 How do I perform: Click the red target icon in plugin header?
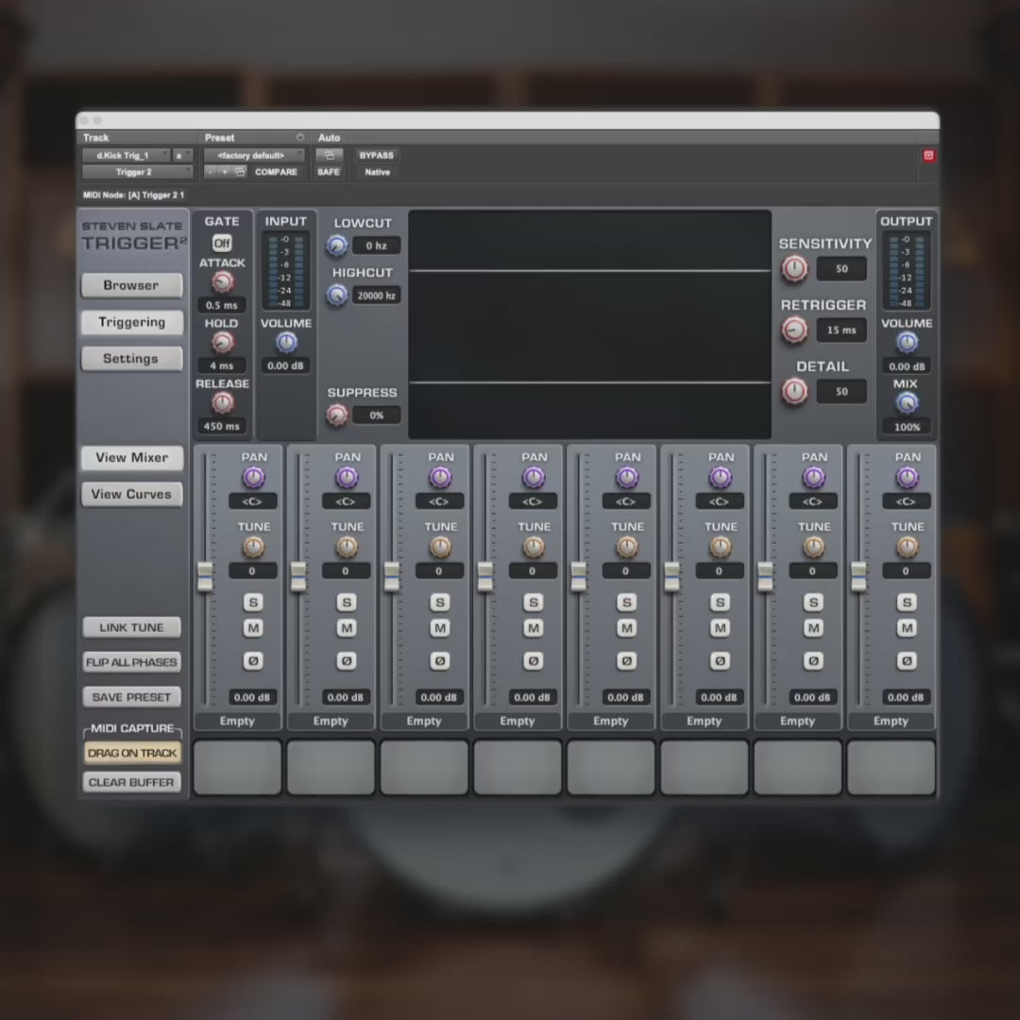pyautogui.click(x=929, y=156)
